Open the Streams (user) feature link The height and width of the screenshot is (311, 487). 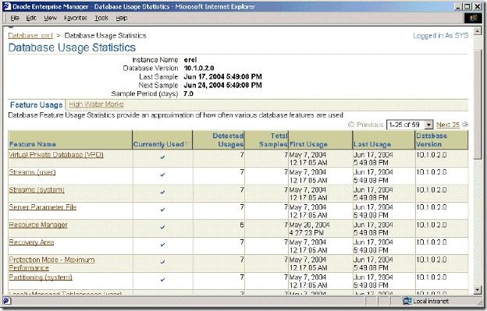[32, 172]
